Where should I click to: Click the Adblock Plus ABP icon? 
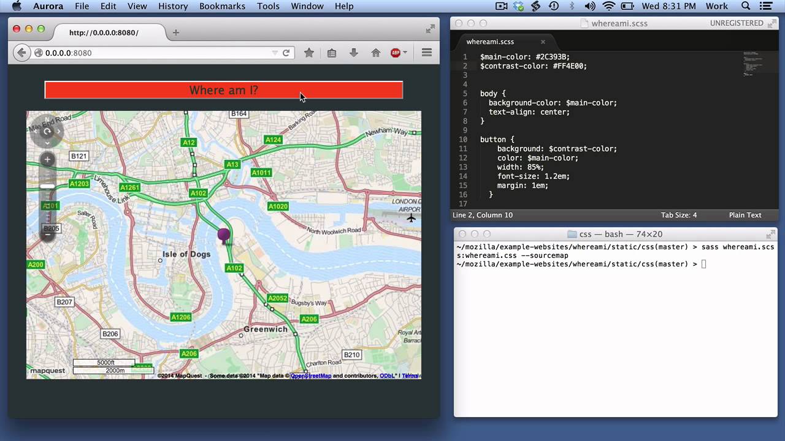click(x=396, y=53)
